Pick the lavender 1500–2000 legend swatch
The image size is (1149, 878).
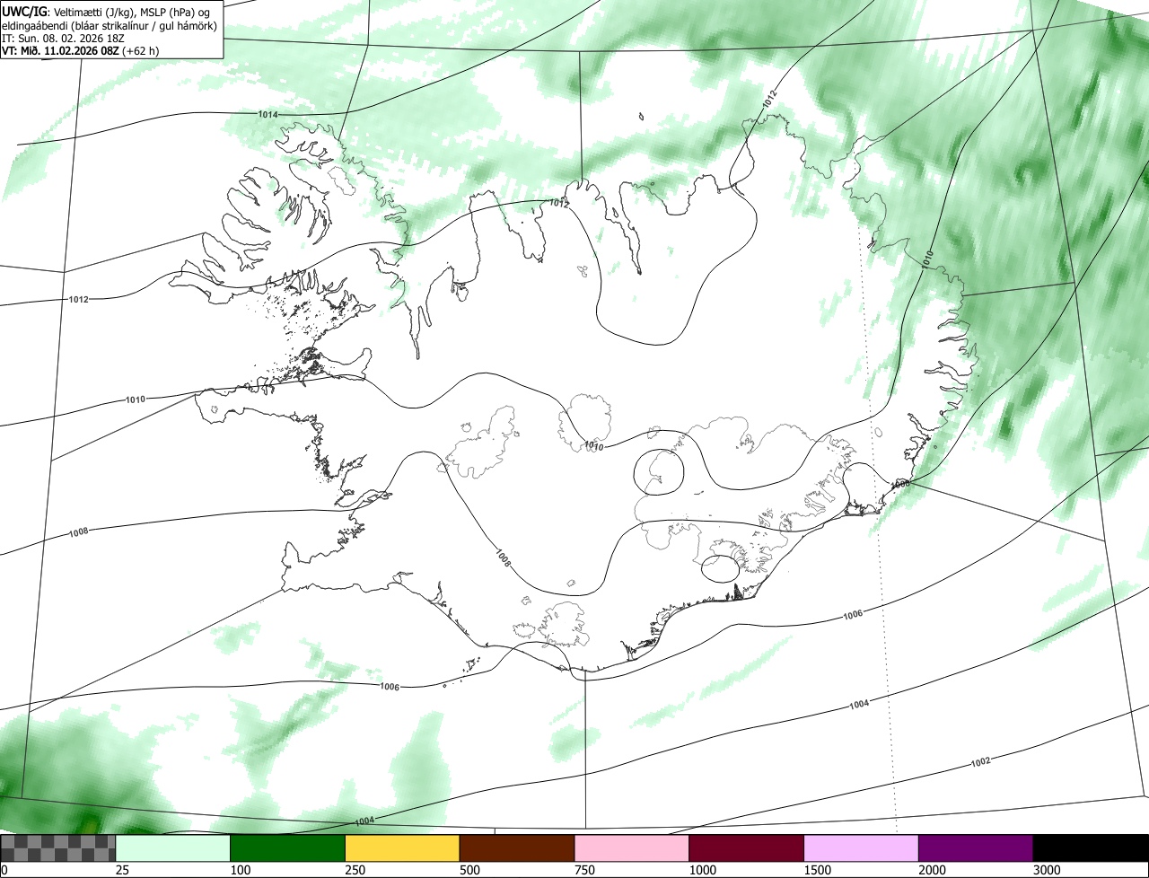tap(861, 848)
